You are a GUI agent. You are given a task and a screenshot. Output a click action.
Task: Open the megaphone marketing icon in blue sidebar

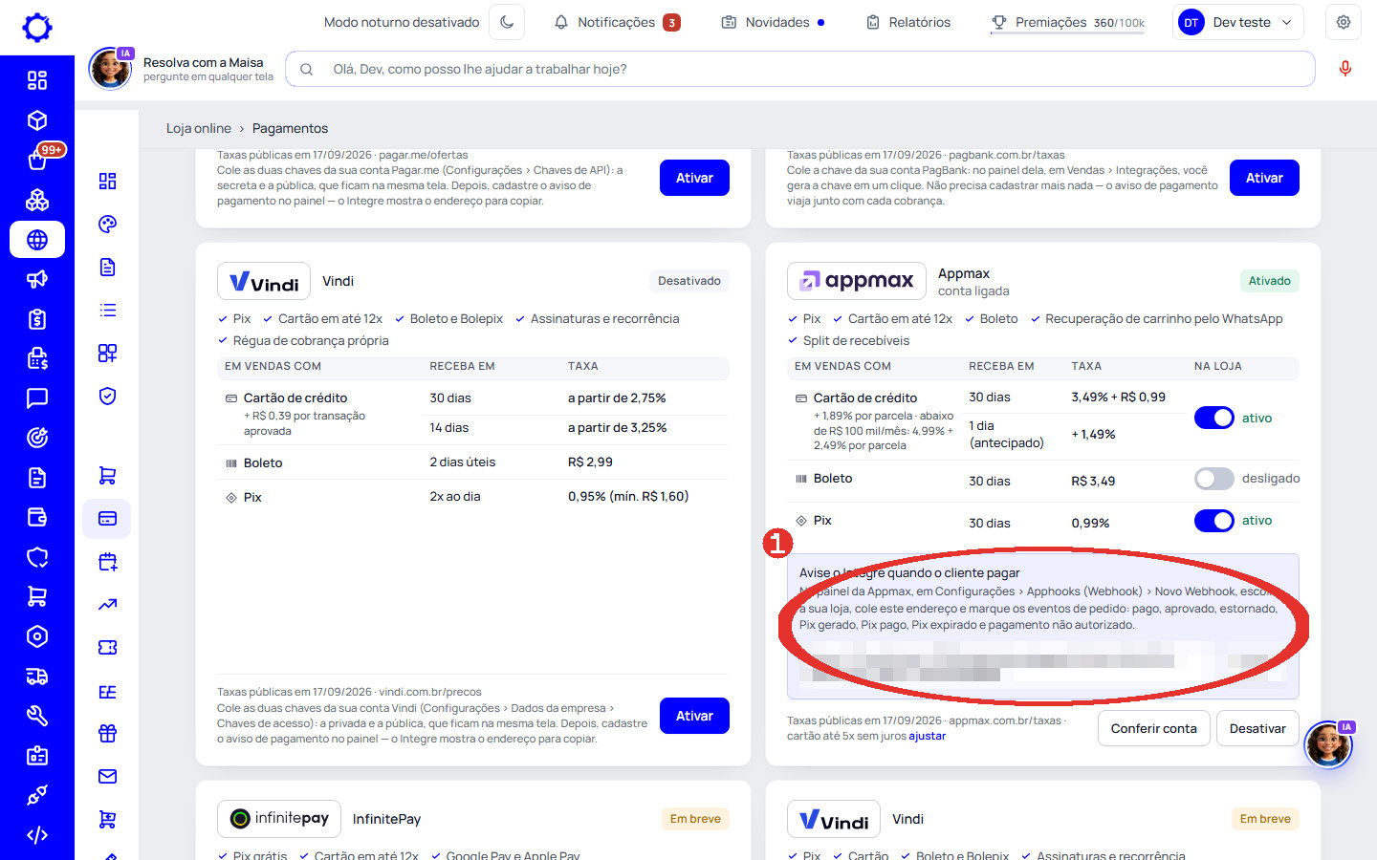pos(37,279)
